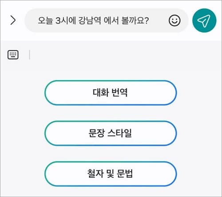Screen dimensions: 222x197
Task: Choose the 문장 스타일 option
Action: pyautogui.click(x=111, y=133)
